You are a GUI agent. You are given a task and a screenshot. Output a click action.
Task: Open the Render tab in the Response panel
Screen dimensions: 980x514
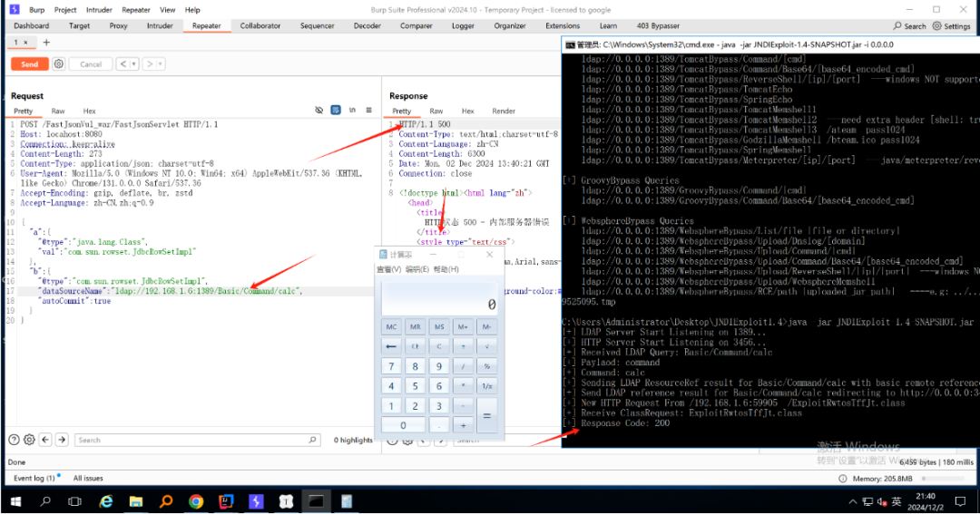click(503, 112)
